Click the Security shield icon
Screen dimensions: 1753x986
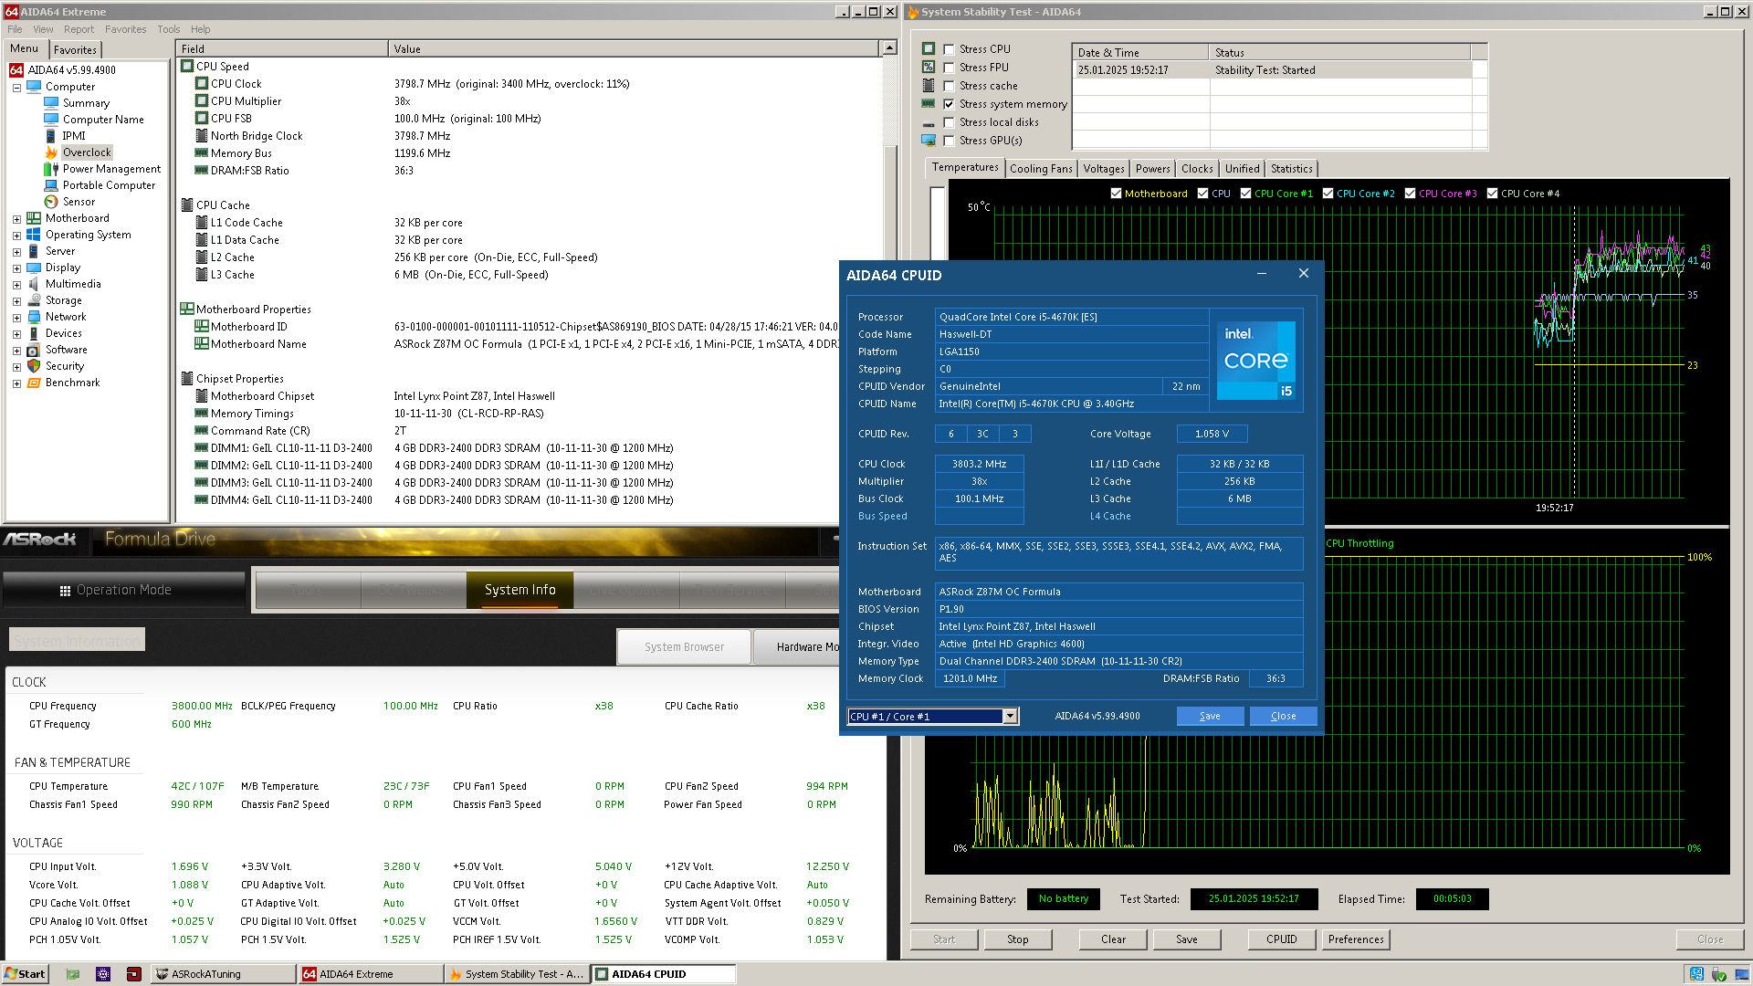34,366
